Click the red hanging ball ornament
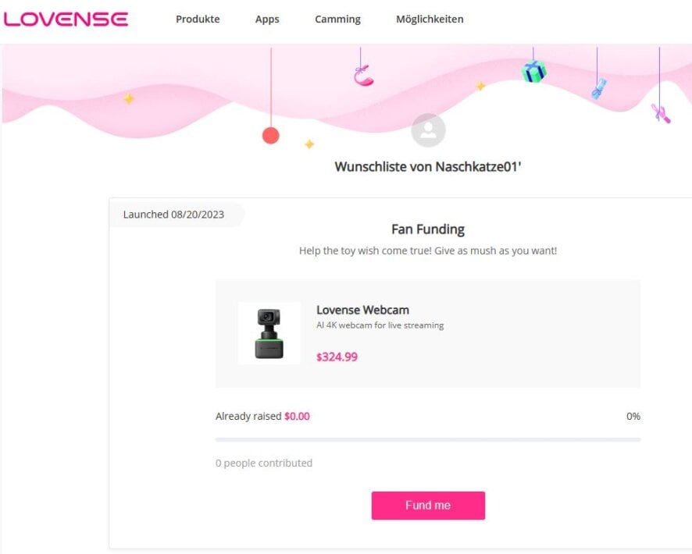This screenshot has width=692, height=554. [x=270, y=136]
